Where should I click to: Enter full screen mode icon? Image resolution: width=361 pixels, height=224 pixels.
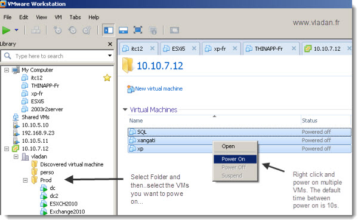138,30
